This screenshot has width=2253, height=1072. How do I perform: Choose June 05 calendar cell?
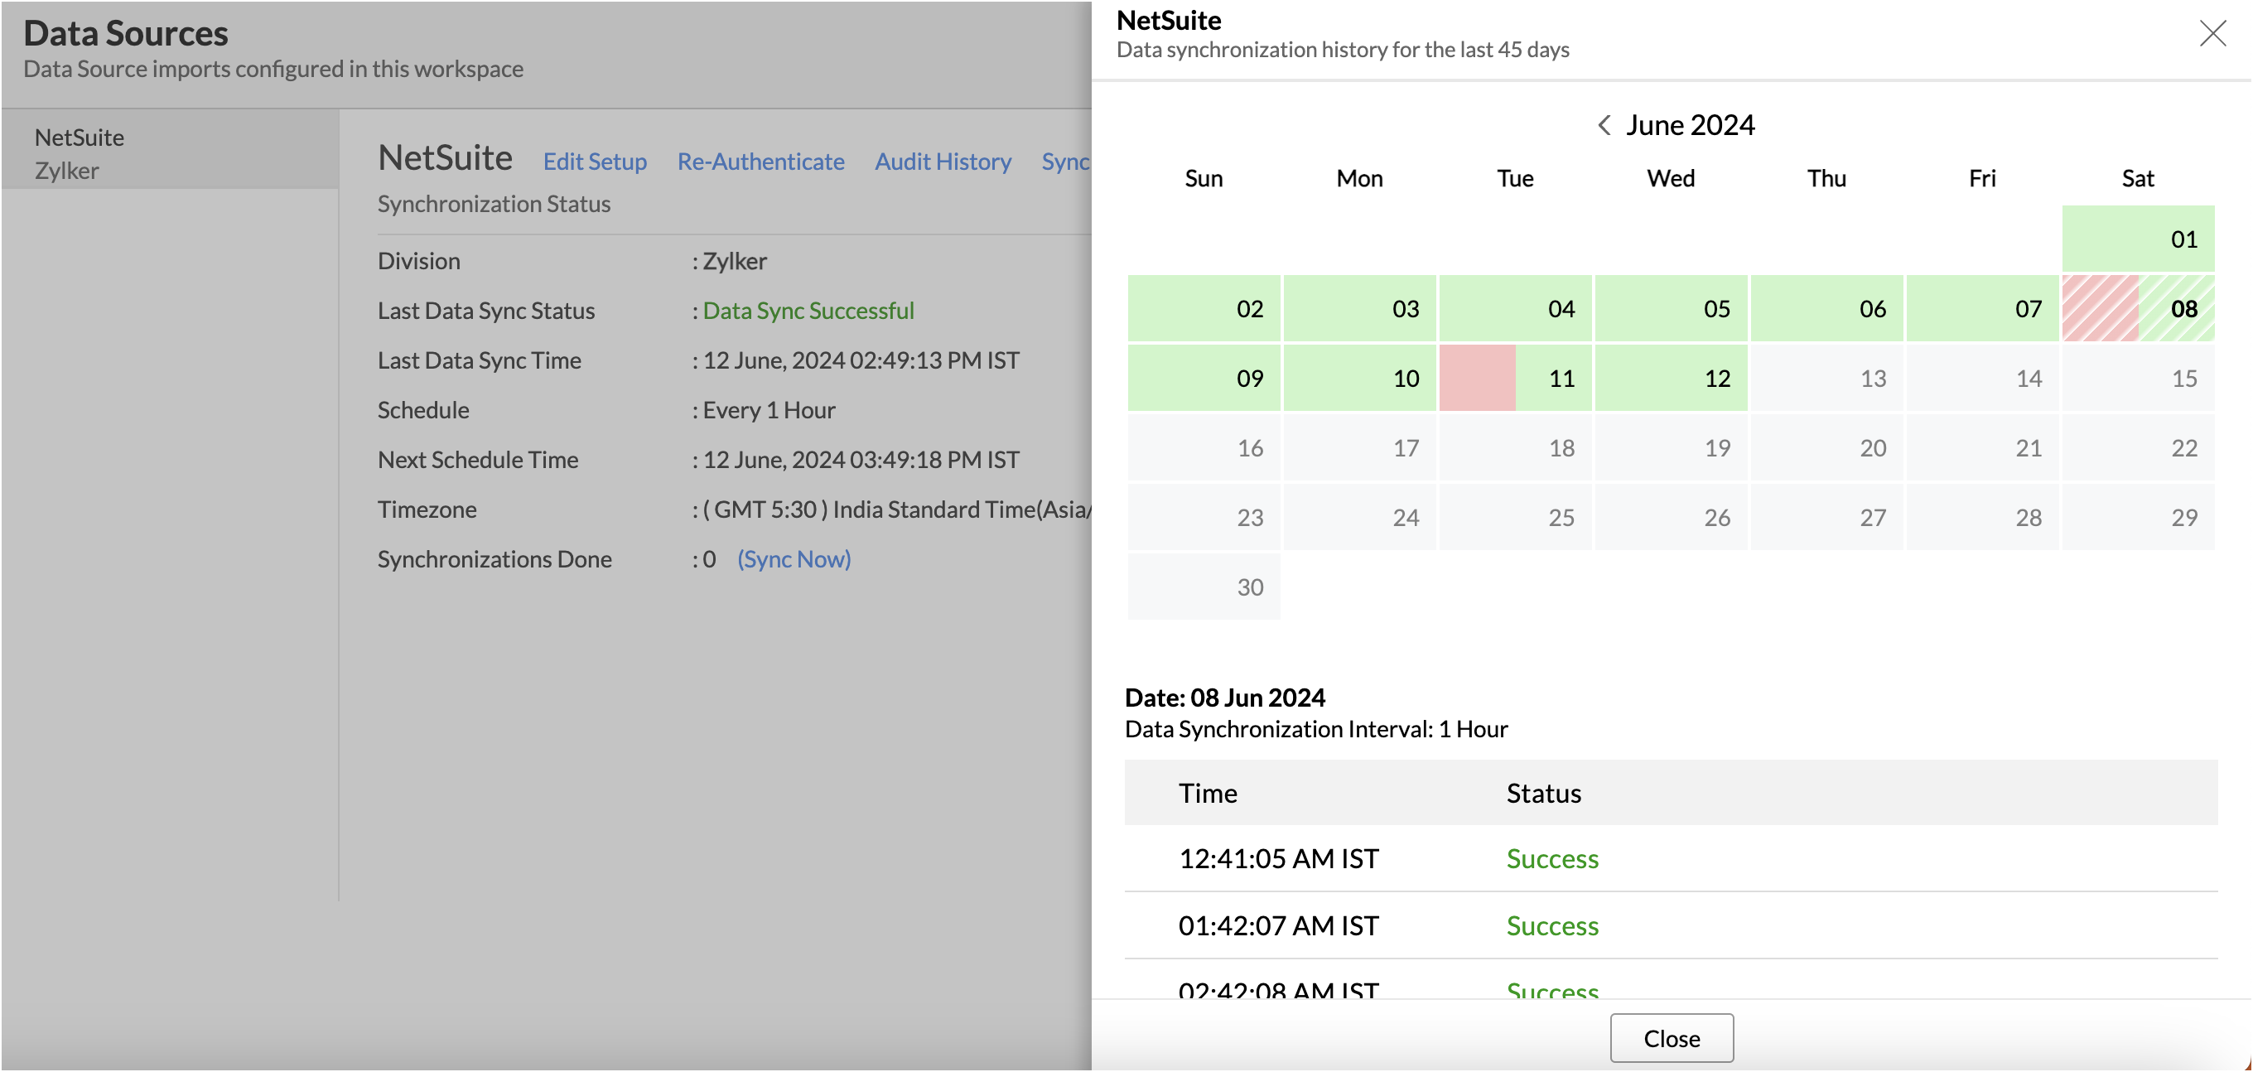pos(1671,308)
